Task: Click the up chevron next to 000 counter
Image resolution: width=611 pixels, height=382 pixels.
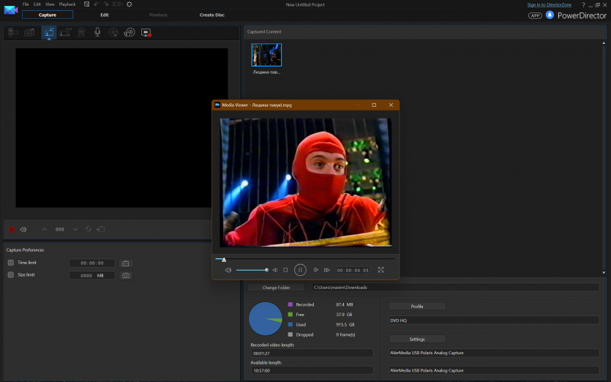Action: (x=44, y=229)
